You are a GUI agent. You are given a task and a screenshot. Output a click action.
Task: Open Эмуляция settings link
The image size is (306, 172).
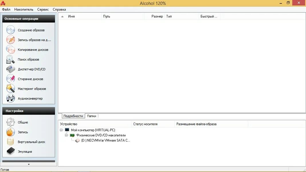coord(25,152)
